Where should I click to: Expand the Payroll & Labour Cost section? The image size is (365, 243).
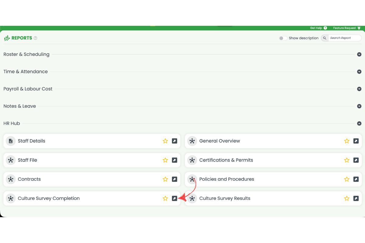[x=359, y=89]
